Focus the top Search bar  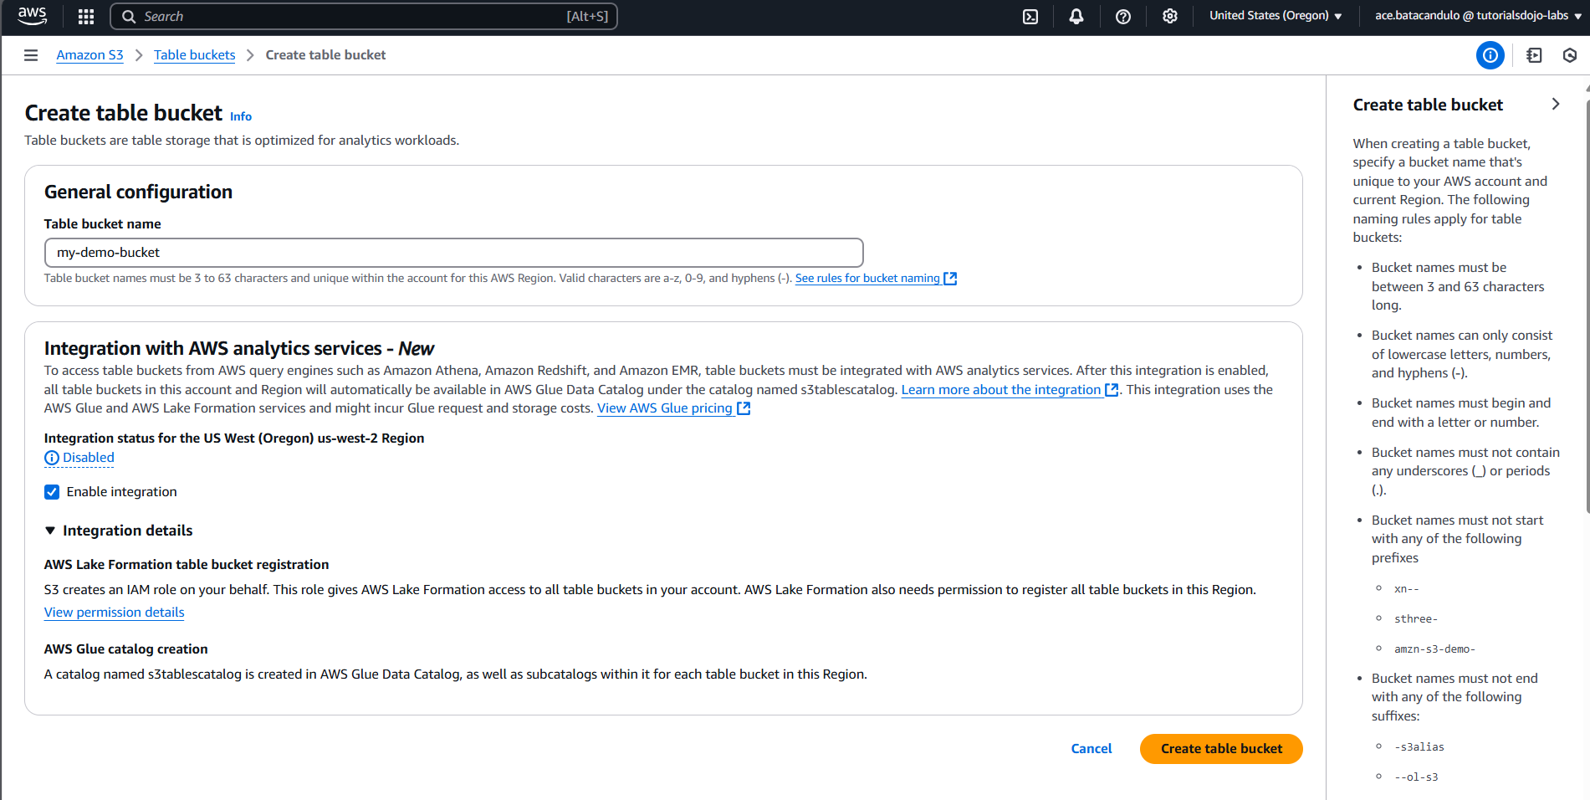pos(364,17)
